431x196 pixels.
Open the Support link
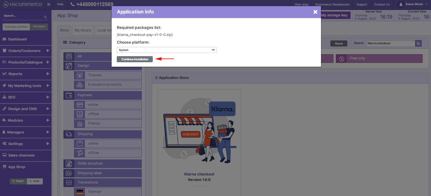point(362,4)
